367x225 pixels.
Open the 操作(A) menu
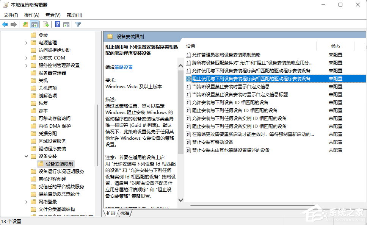click(31, 15)
